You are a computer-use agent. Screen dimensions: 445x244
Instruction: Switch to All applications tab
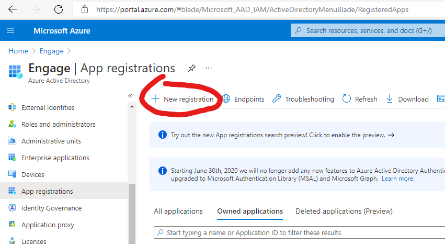coord(178,212)
